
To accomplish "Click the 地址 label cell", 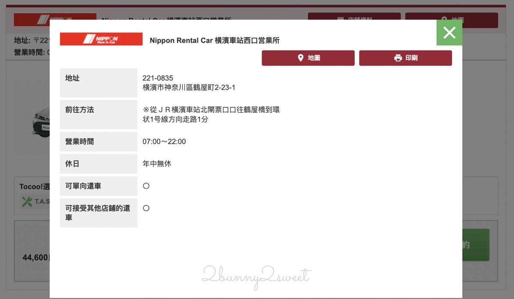I will [x=99, y=83].
